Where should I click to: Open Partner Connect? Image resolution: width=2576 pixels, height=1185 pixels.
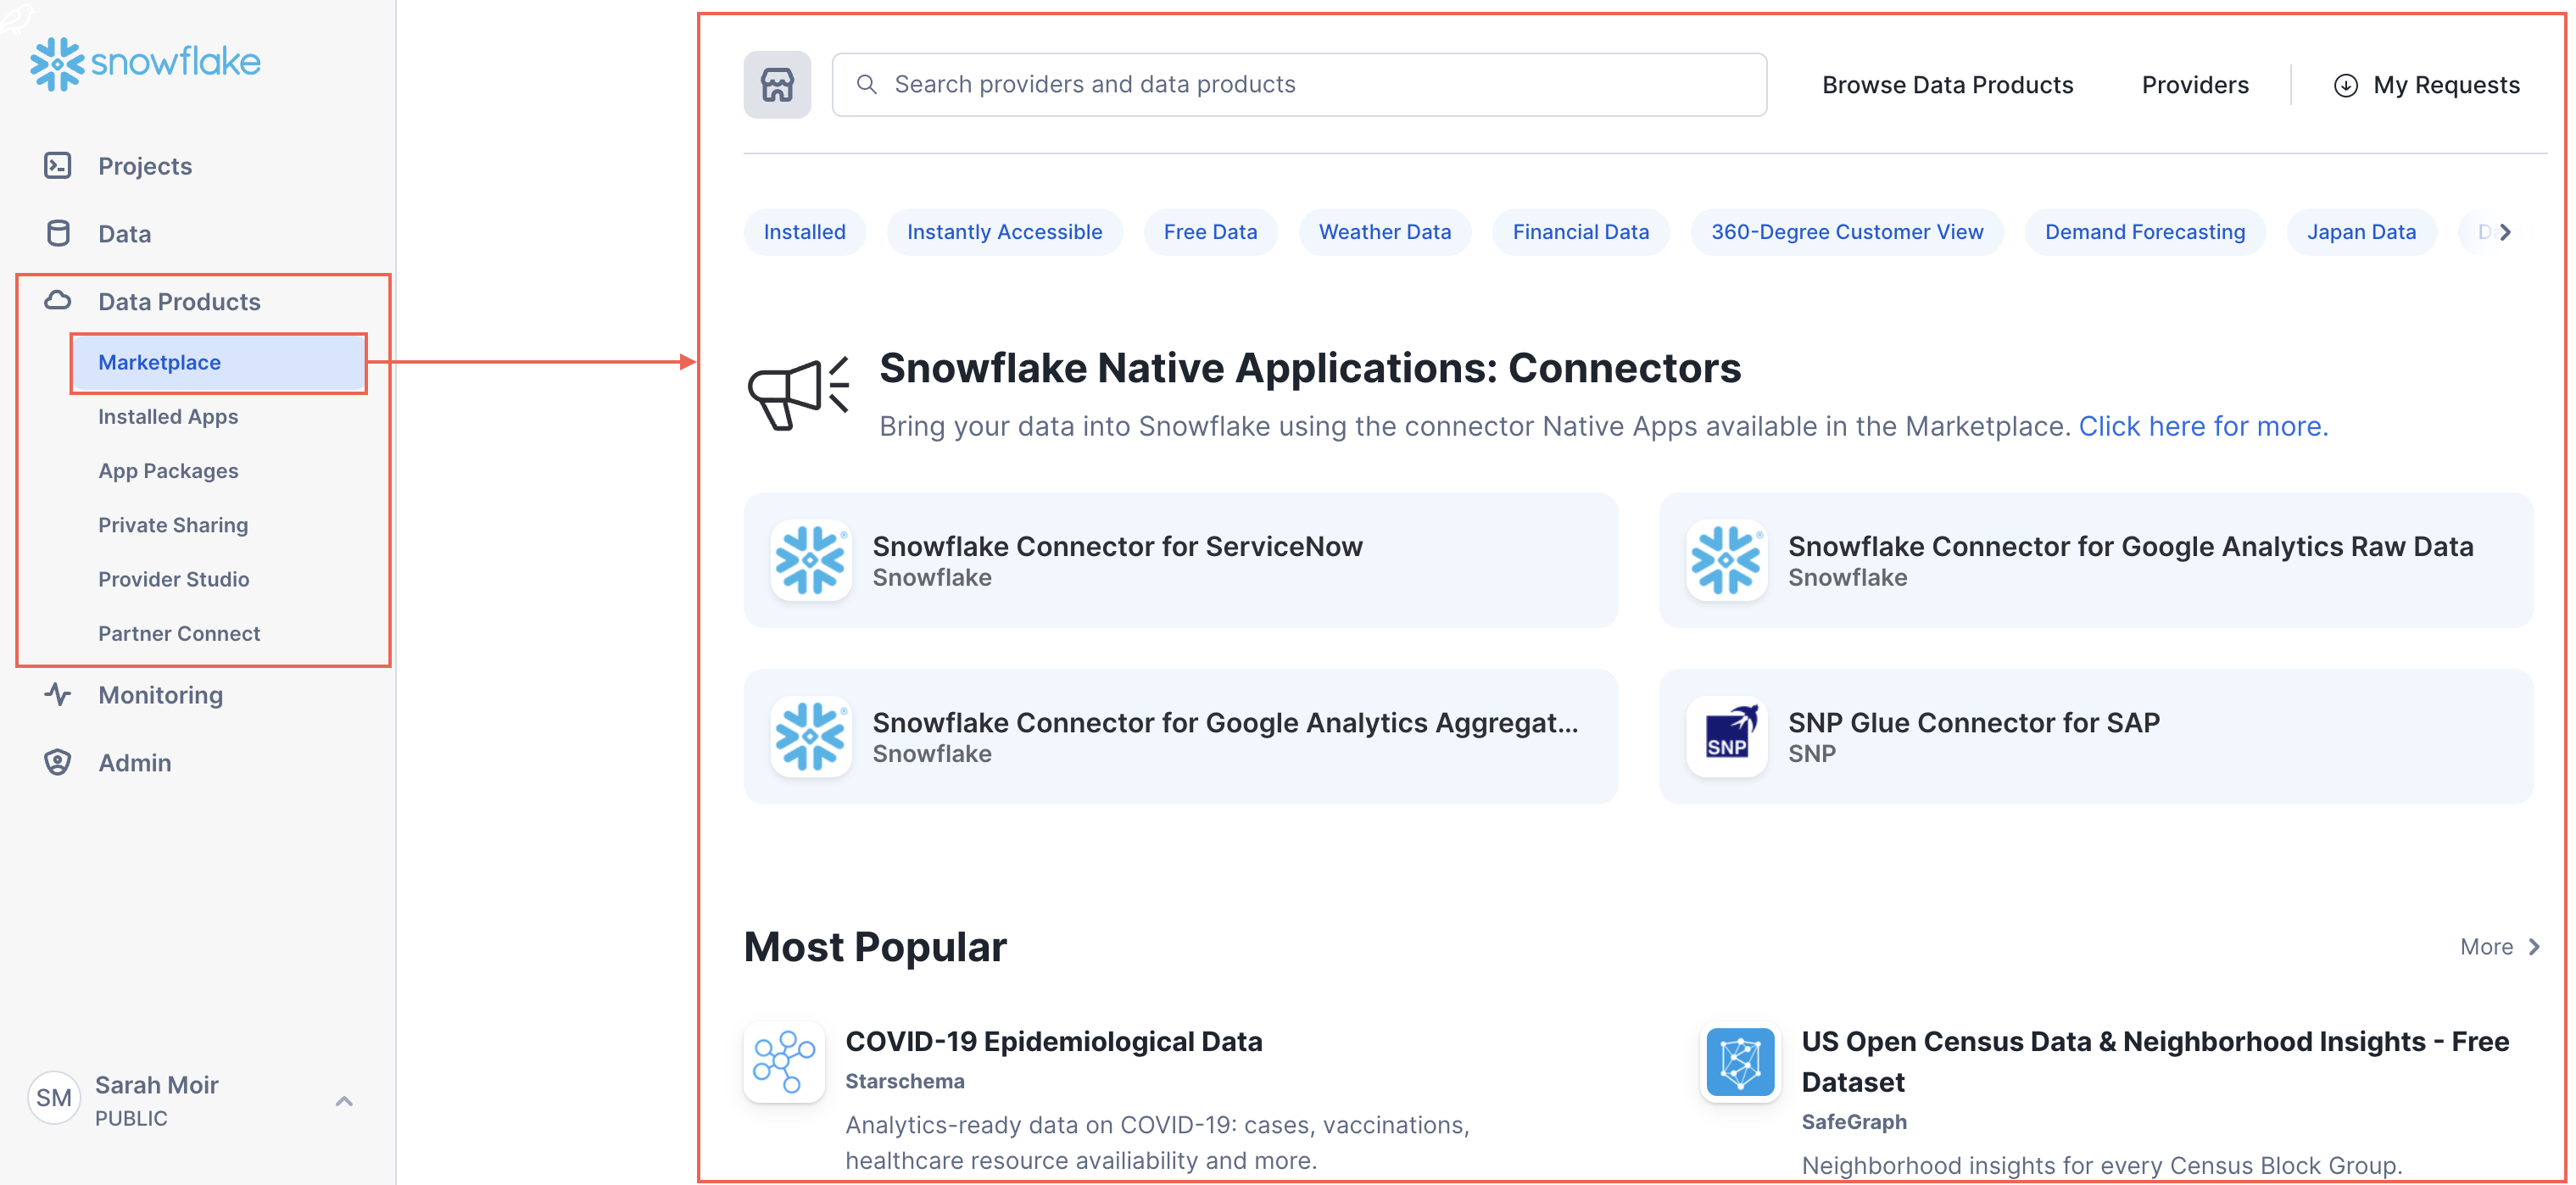(179, 632)
